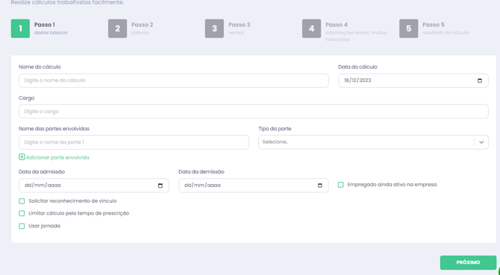Expand the Tipo da parte chevron

pyautogui.click(x=481, y=142)
